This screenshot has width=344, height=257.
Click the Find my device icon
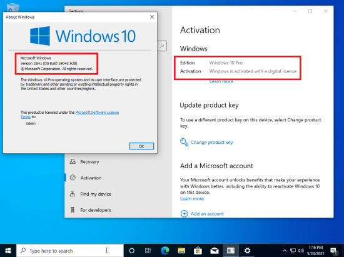tap(73, 194)
